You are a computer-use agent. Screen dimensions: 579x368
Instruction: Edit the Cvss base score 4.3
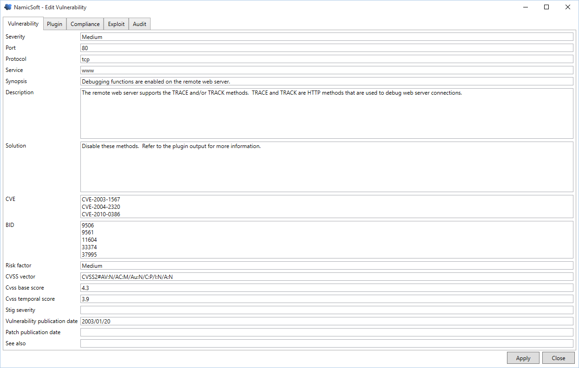click(x=327, y=288)
